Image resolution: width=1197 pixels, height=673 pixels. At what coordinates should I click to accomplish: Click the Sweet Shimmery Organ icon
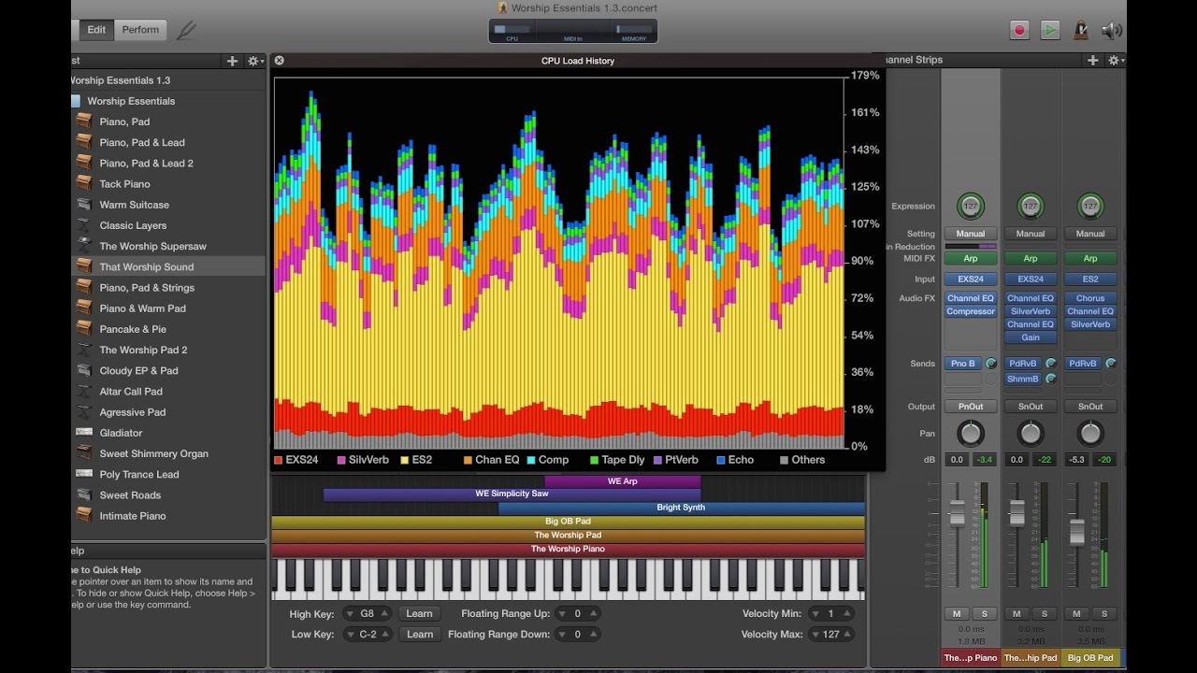[84, 453]
